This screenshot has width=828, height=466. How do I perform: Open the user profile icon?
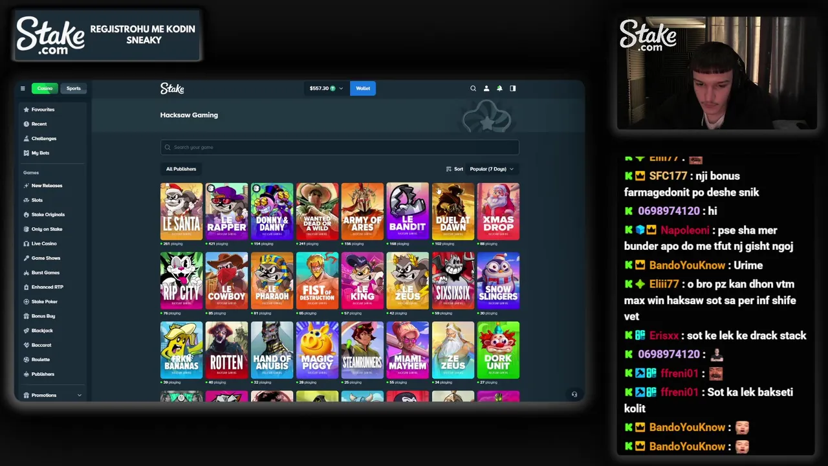pos(486,88)
